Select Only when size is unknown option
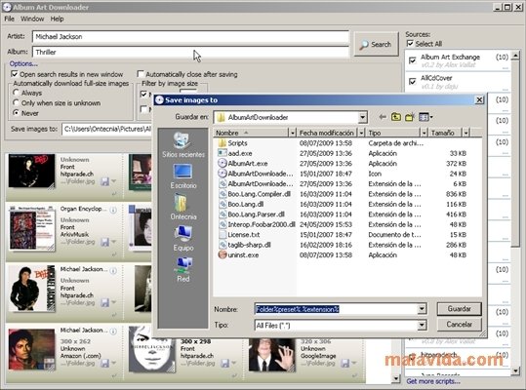This screenshot has width=526, height=390. tap(16, 102)
